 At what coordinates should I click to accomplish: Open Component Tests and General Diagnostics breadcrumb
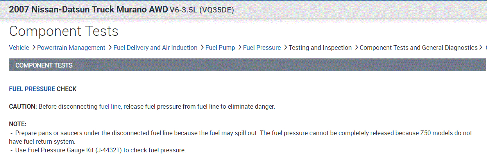click(418, 48)
